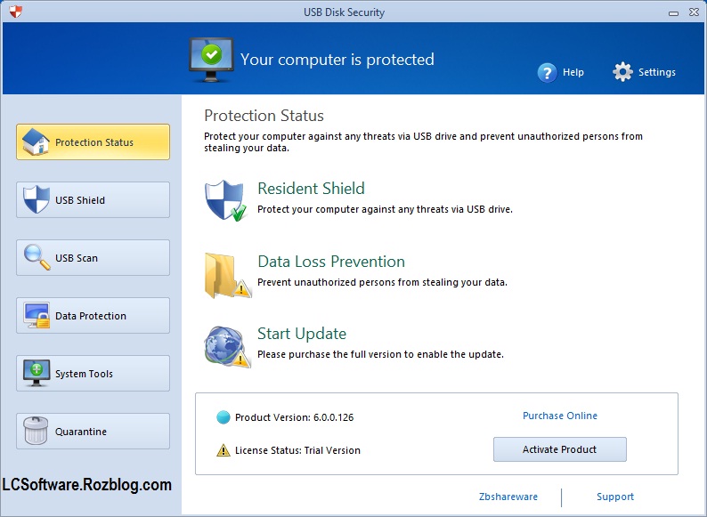The width and height of the screenshot is (707, 517).
Task: Click the Settings gear icon
Action: point(622,72)
